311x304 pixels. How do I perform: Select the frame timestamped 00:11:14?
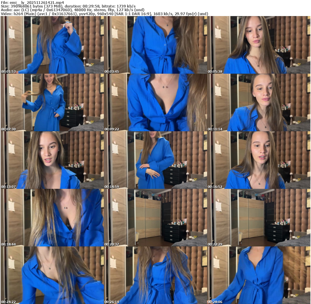[259, 102]
